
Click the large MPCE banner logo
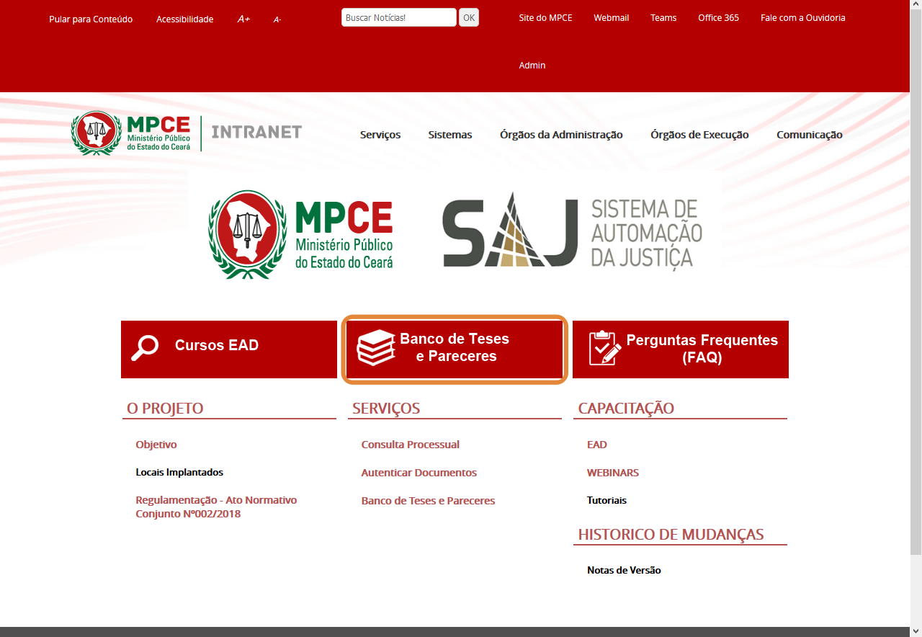301,235
